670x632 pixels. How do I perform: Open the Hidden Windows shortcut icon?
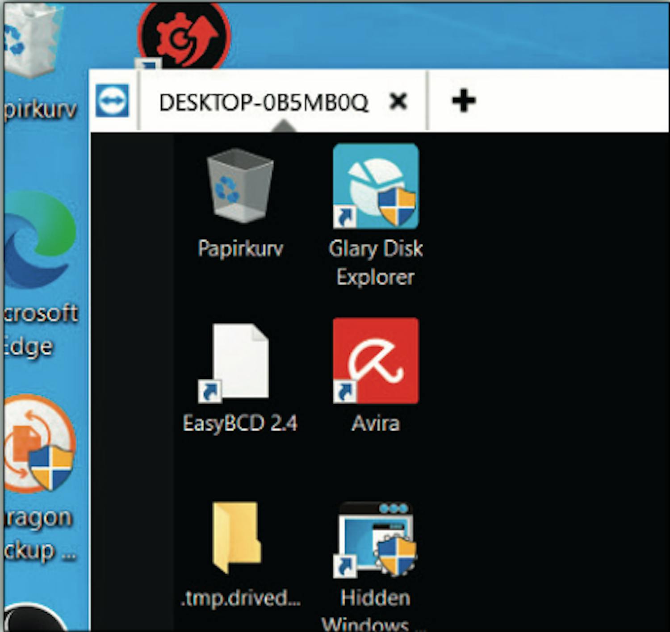tap(375, 538)
